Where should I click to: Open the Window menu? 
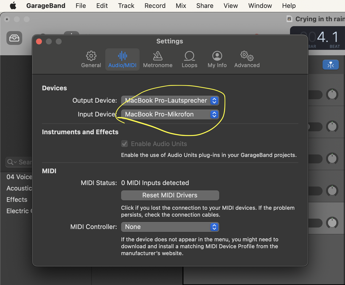(x=260, y=6)
